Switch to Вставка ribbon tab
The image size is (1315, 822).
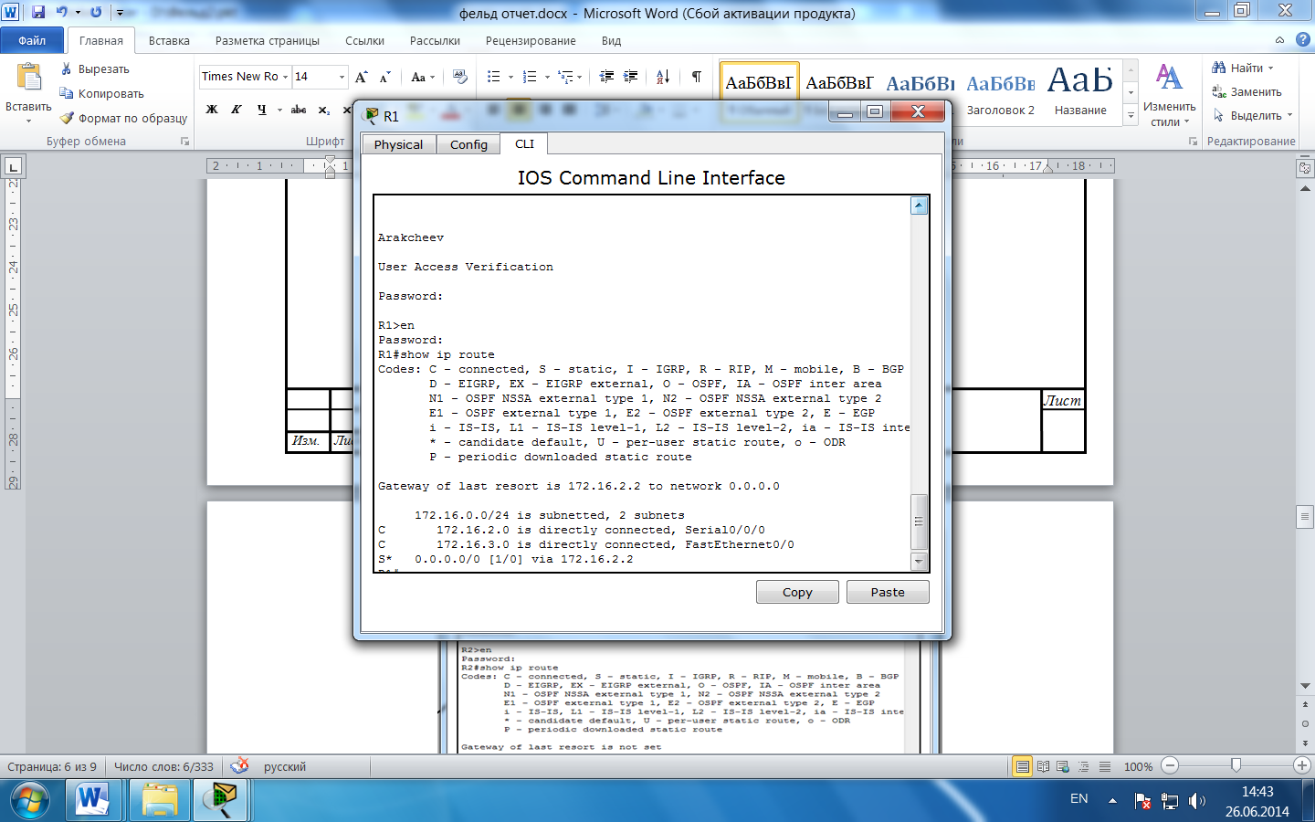click(x=169, y=40)
